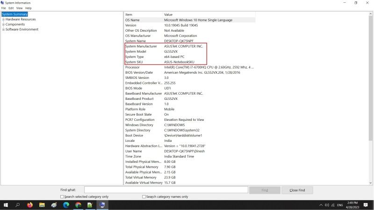Select the Version row label
The width and height of the screenshot is (374, 210).
(x=131, y=25)
